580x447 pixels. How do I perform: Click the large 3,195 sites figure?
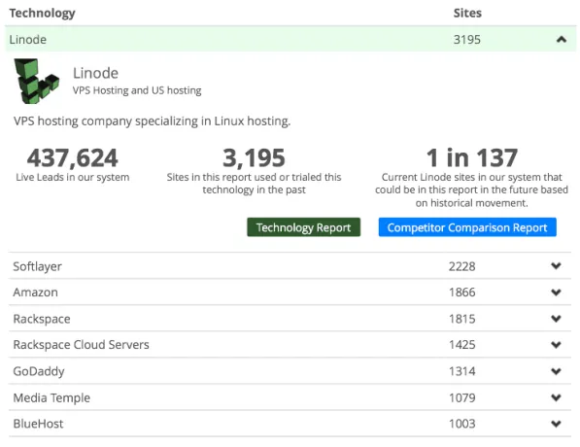(254, 158)
